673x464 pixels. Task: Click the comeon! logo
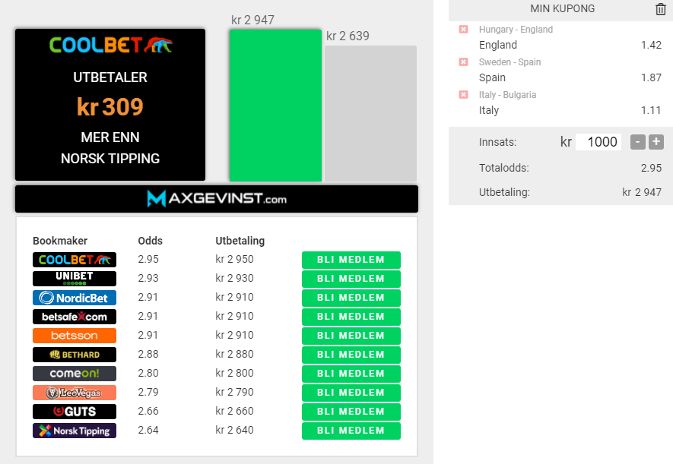pyautogui.click(x=75, y=373)
